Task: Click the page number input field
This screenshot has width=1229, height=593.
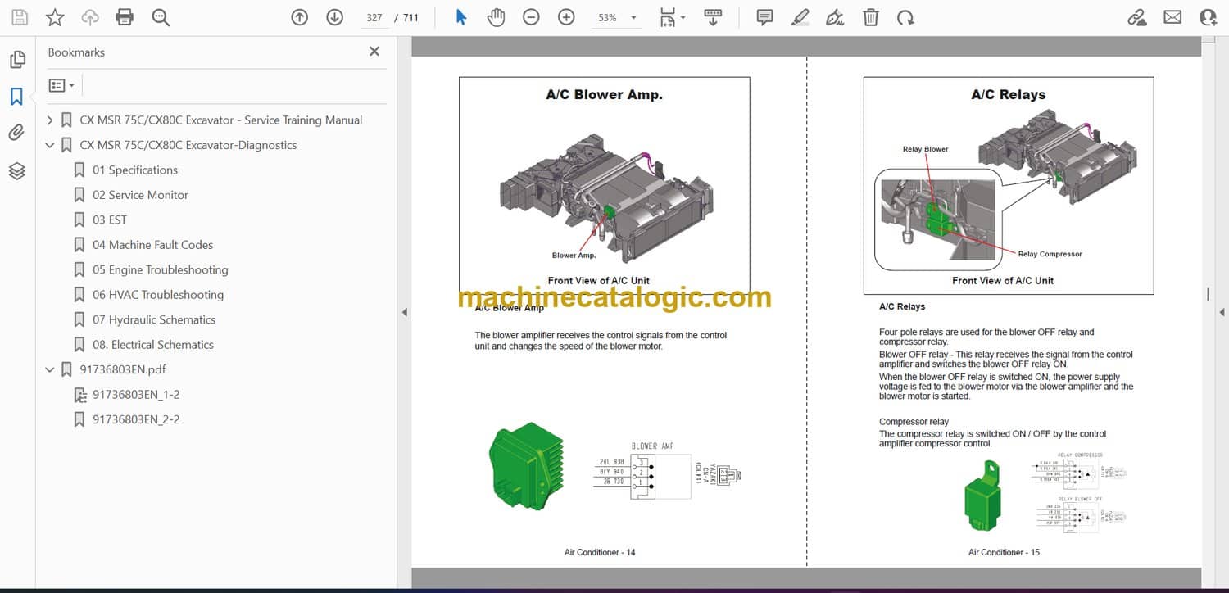Action: pyautogui.click(x=374, y=17)
